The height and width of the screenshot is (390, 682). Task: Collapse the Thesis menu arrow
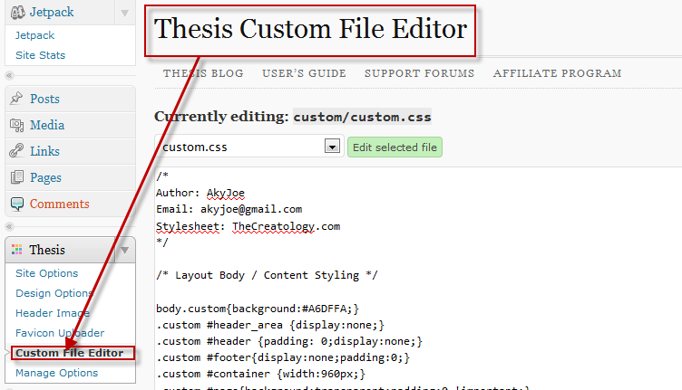tap(125, 251)
